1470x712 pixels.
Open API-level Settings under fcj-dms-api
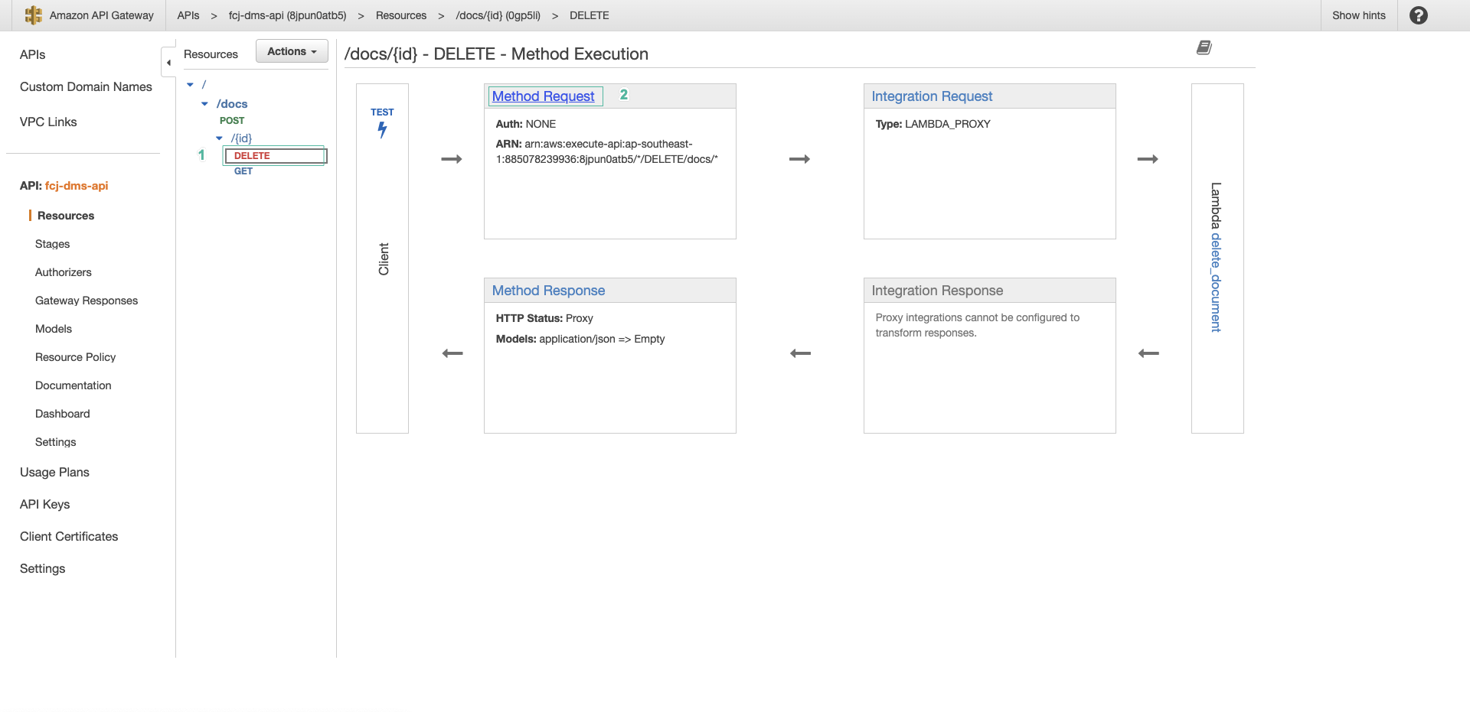[55, 442]
